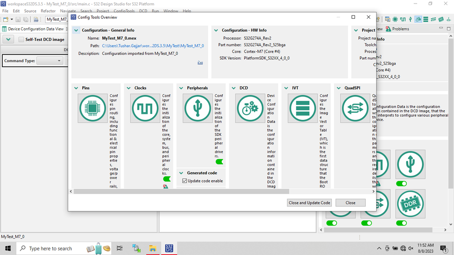This screenshot has height=255, width=454.
Task: Click the New wizard icon in the main toolbar
Action: pyautogui.click(x=6, y=20)
